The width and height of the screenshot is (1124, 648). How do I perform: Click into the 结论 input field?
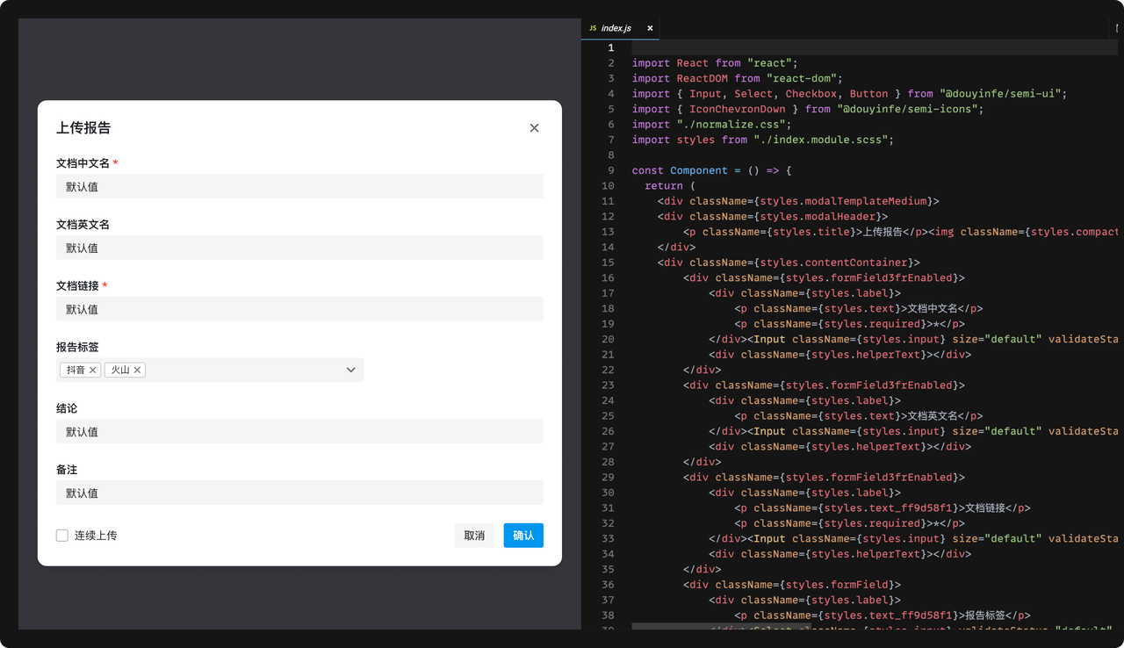(299, 432)
